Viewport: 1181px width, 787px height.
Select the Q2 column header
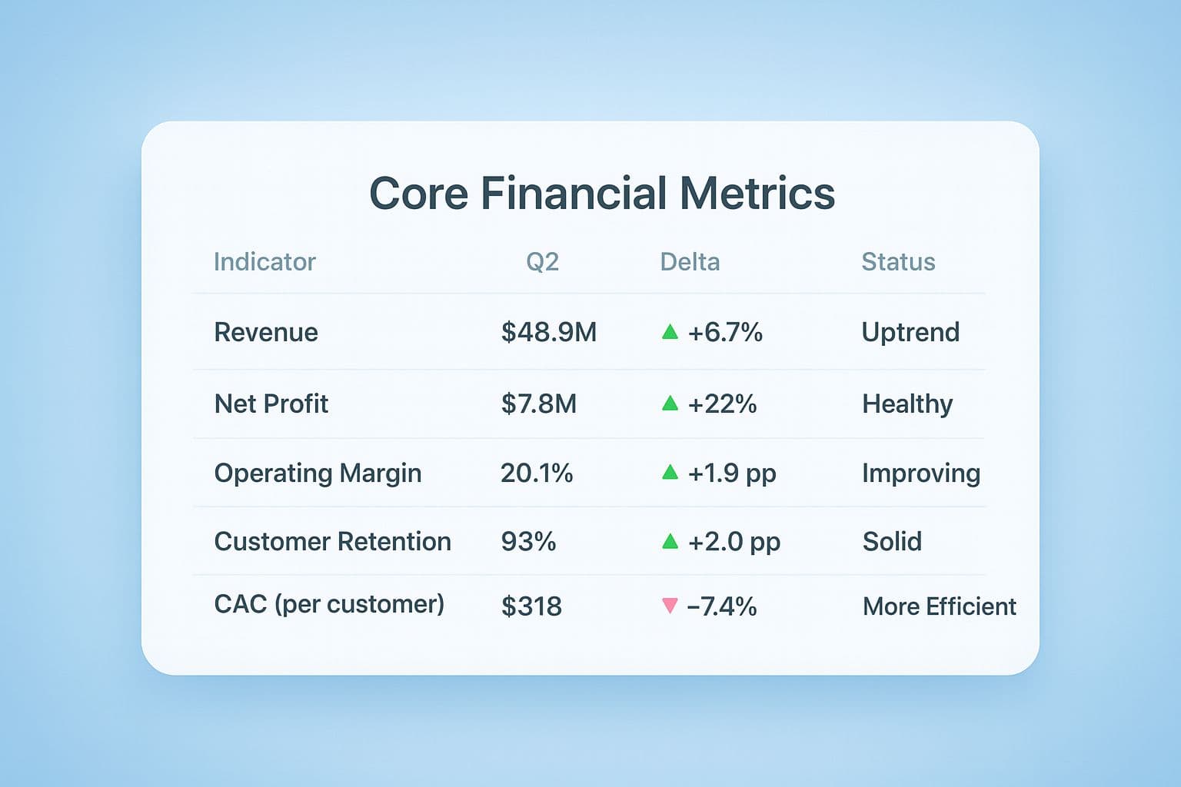pos(542,262)
